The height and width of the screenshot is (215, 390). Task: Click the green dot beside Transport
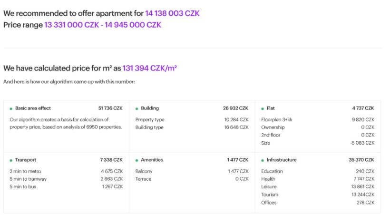11,160
